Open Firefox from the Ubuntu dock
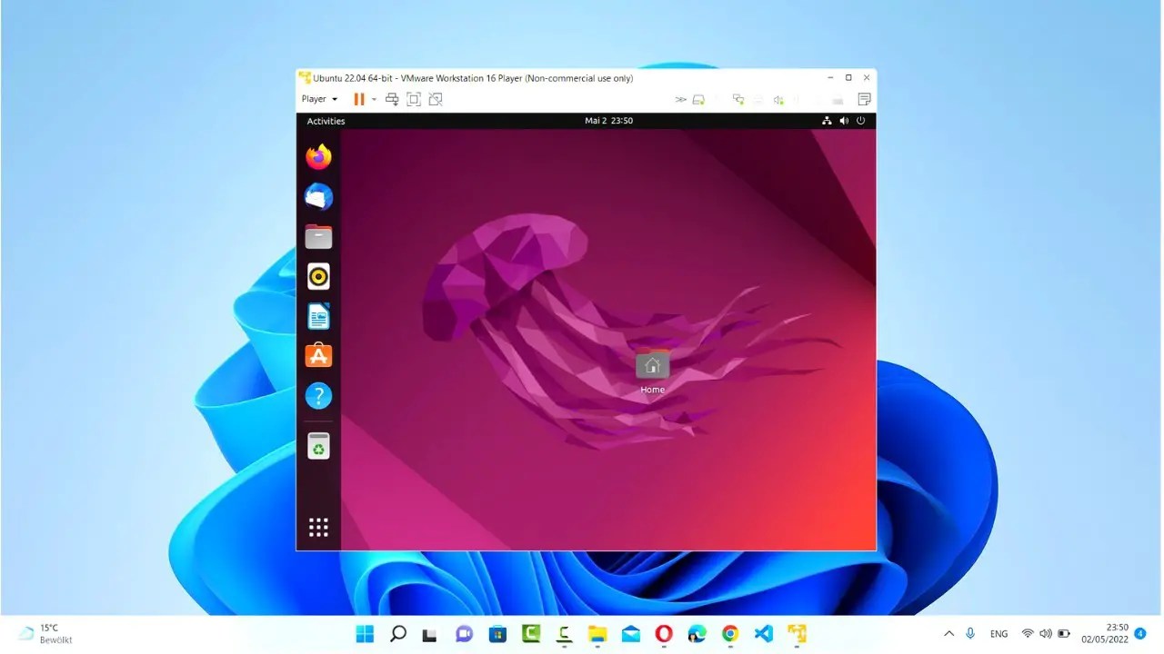Viewport: 1164px width, 654px height. pos(318,156)
